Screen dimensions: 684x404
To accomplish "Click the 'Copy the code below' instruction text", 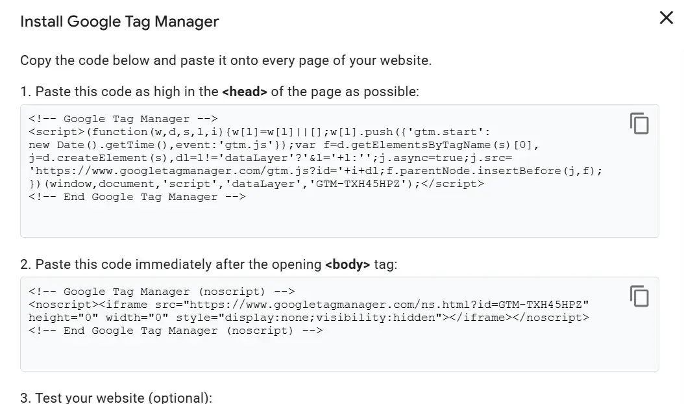I will pos(226,60).
